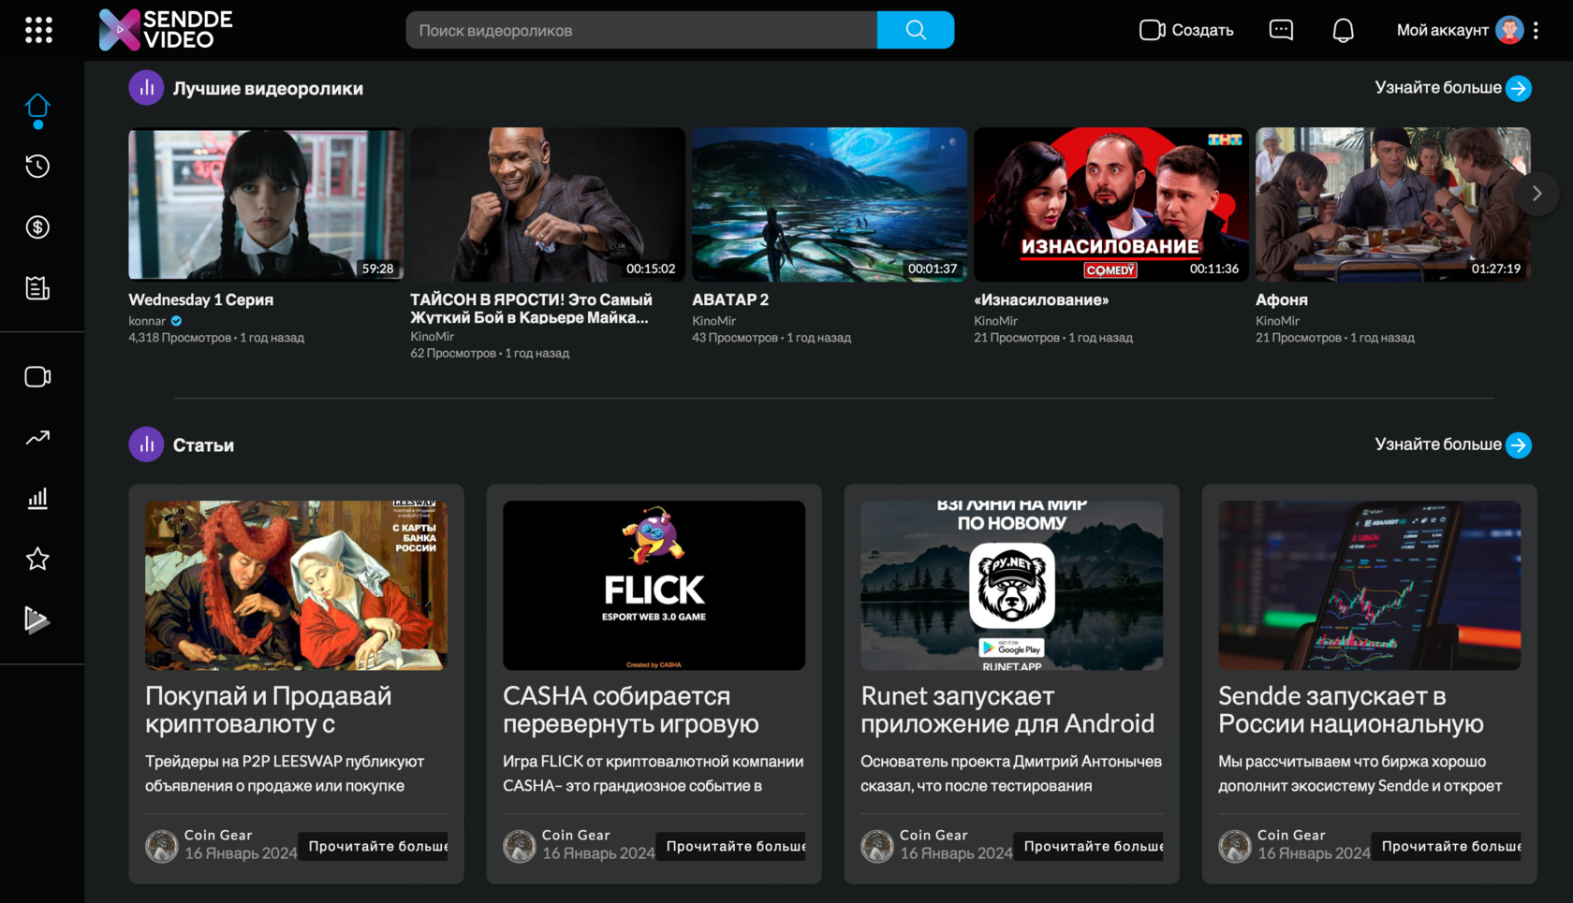Open Узнайте больше for articles section
1573x903 pixels.
(1438, 444)
